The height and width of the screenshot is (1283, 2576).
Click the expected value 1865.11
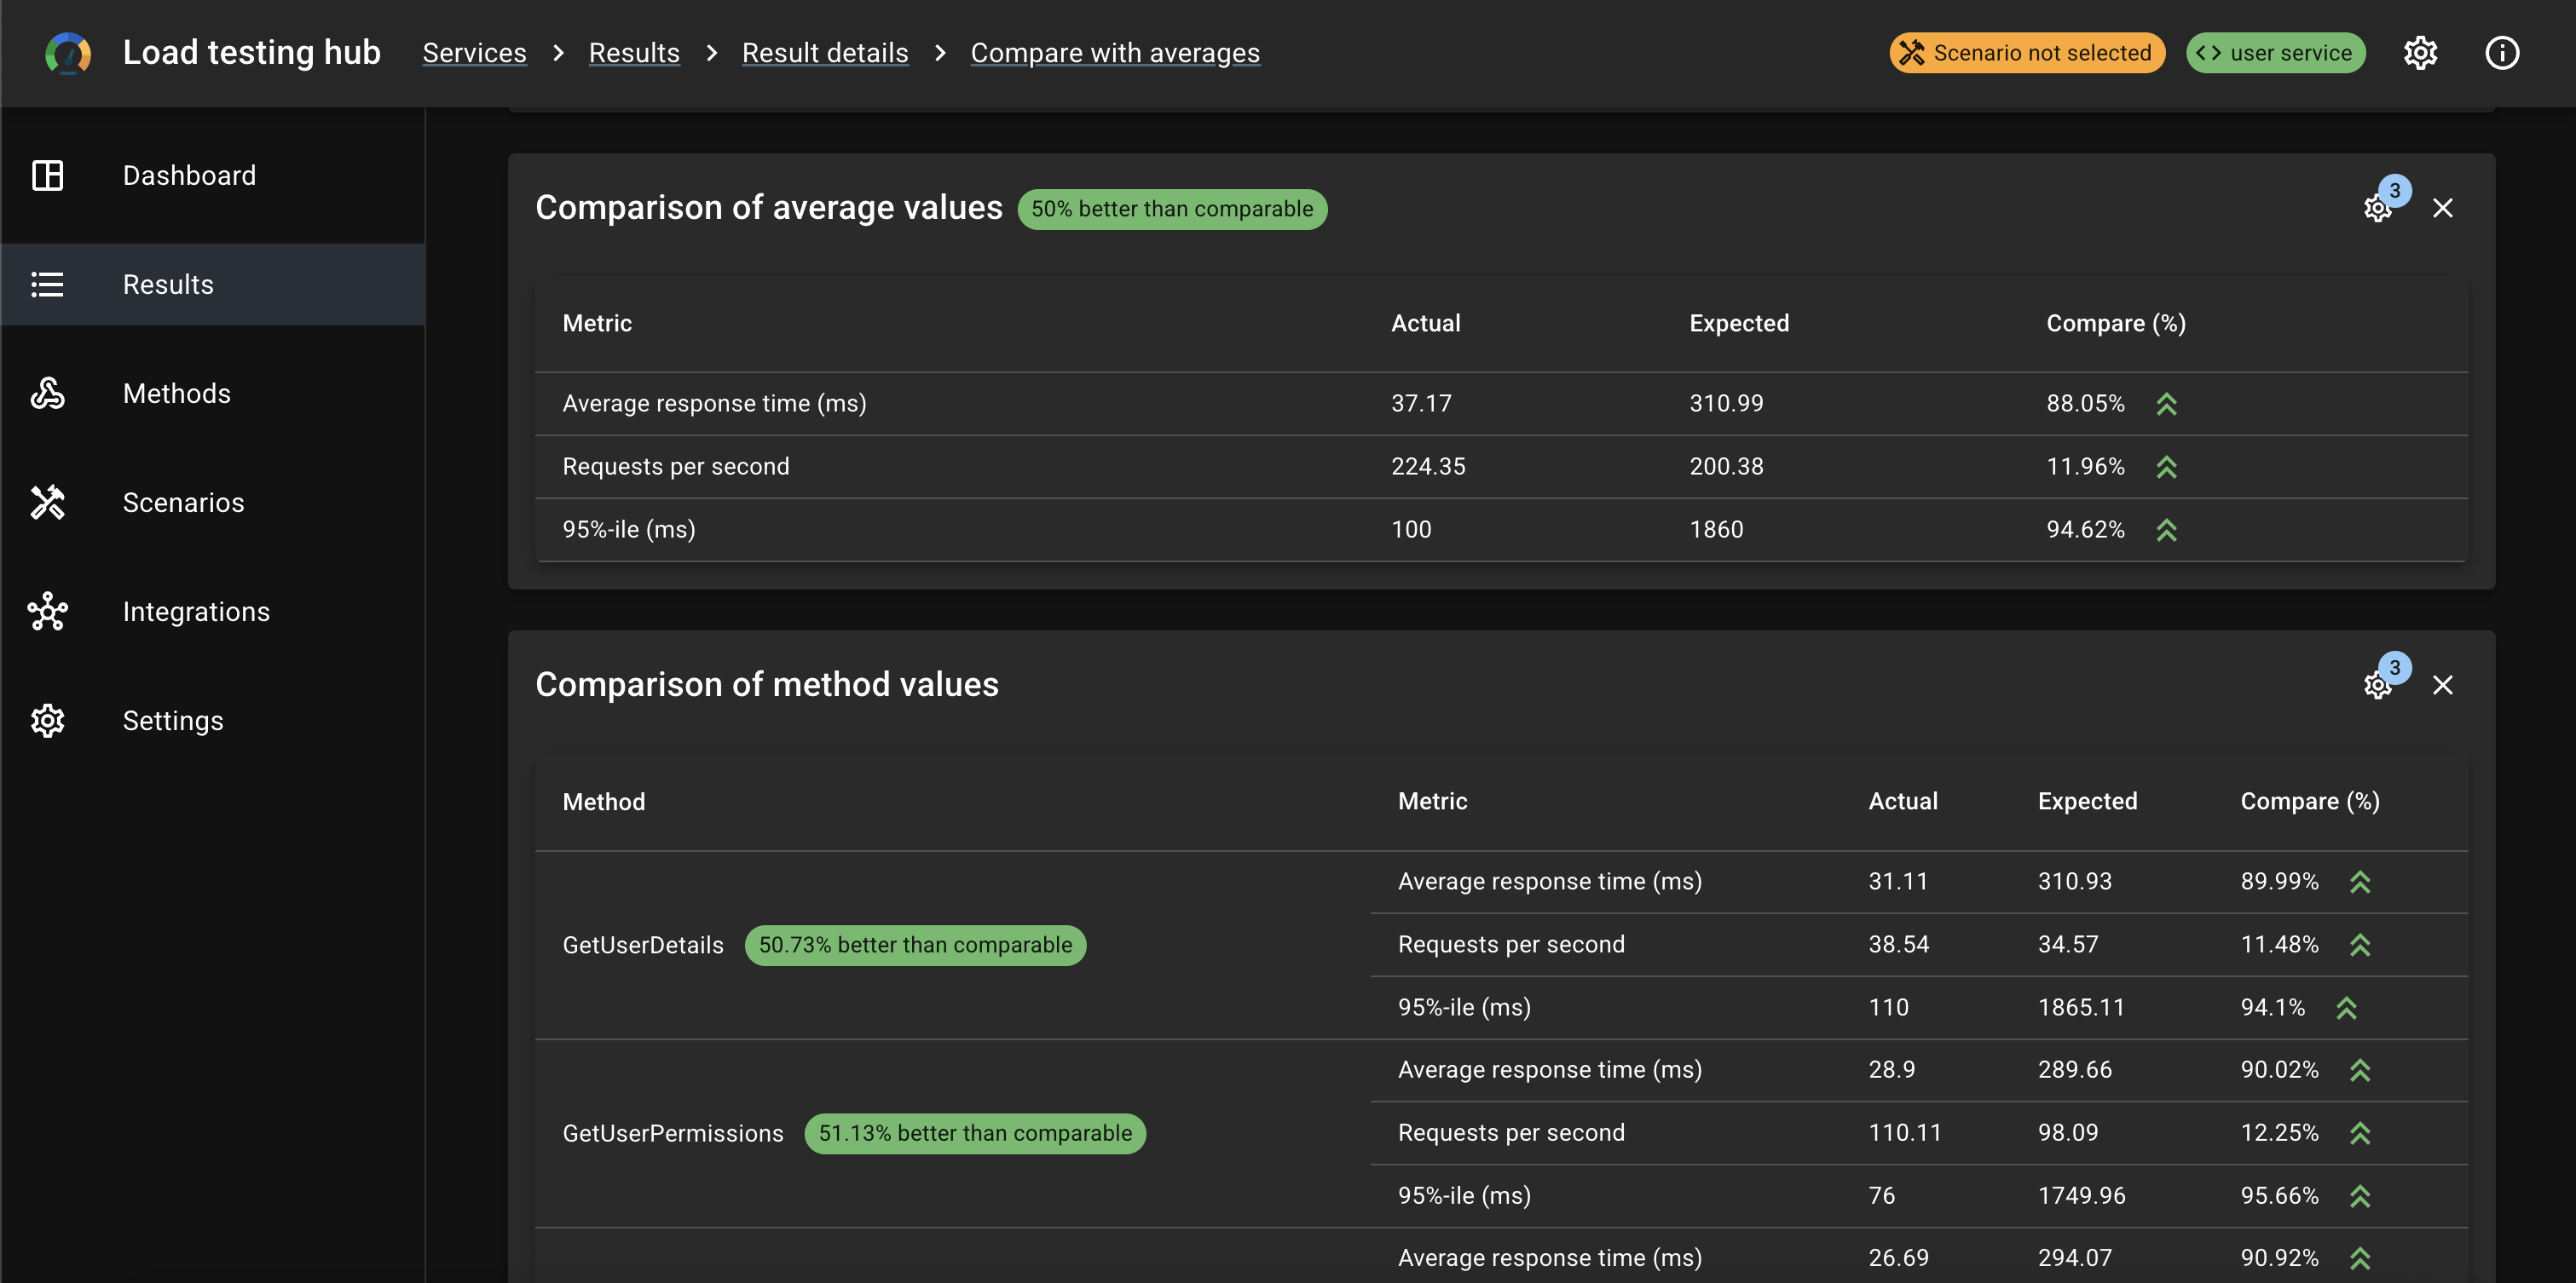(x=2081, y=1007)
